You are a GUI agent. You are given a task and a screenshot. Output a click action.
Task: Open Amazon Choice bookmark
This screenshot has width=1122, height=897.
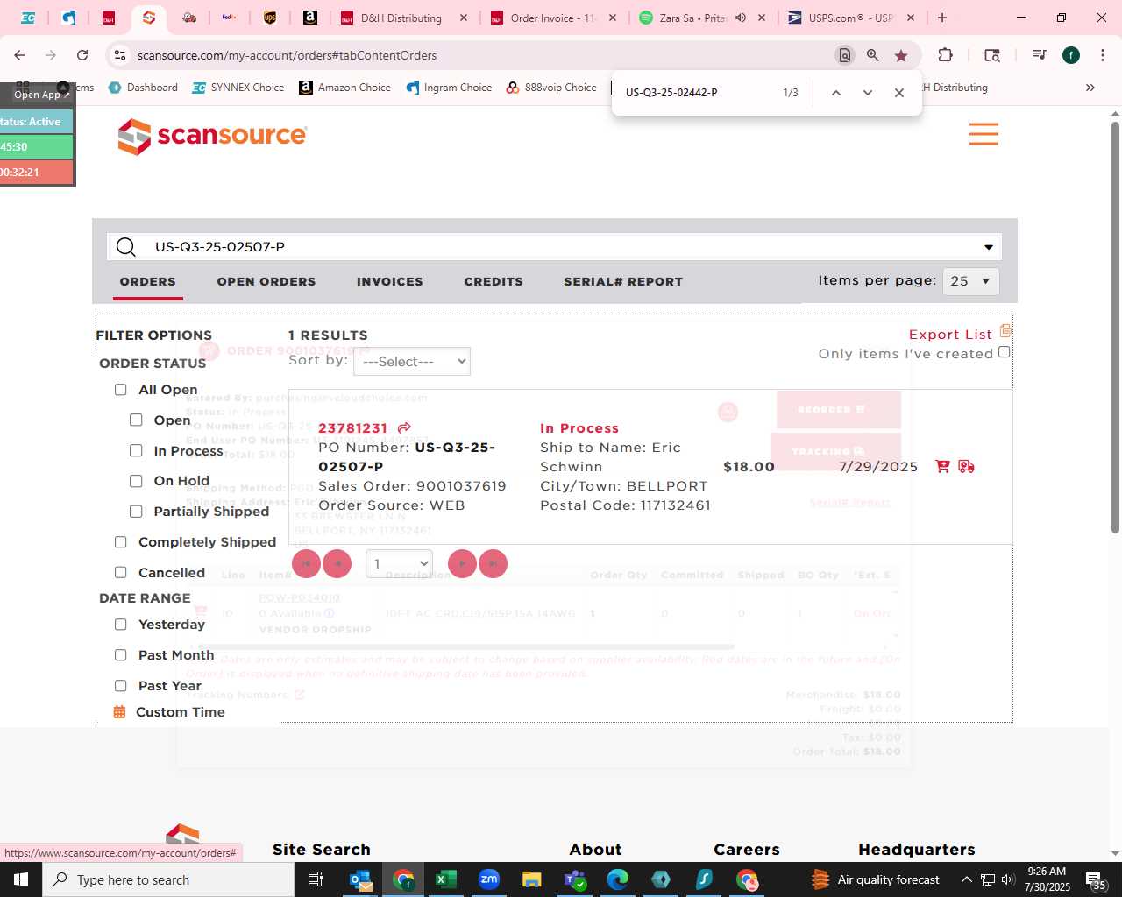(x=345, y=88)
